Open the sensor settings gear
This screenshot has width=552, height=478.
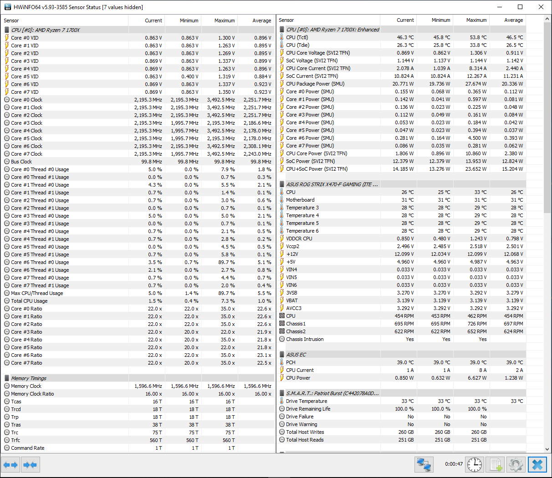[516, 465]
